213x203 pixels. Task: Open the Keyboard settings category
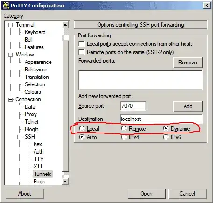click(x=35, y=32)
